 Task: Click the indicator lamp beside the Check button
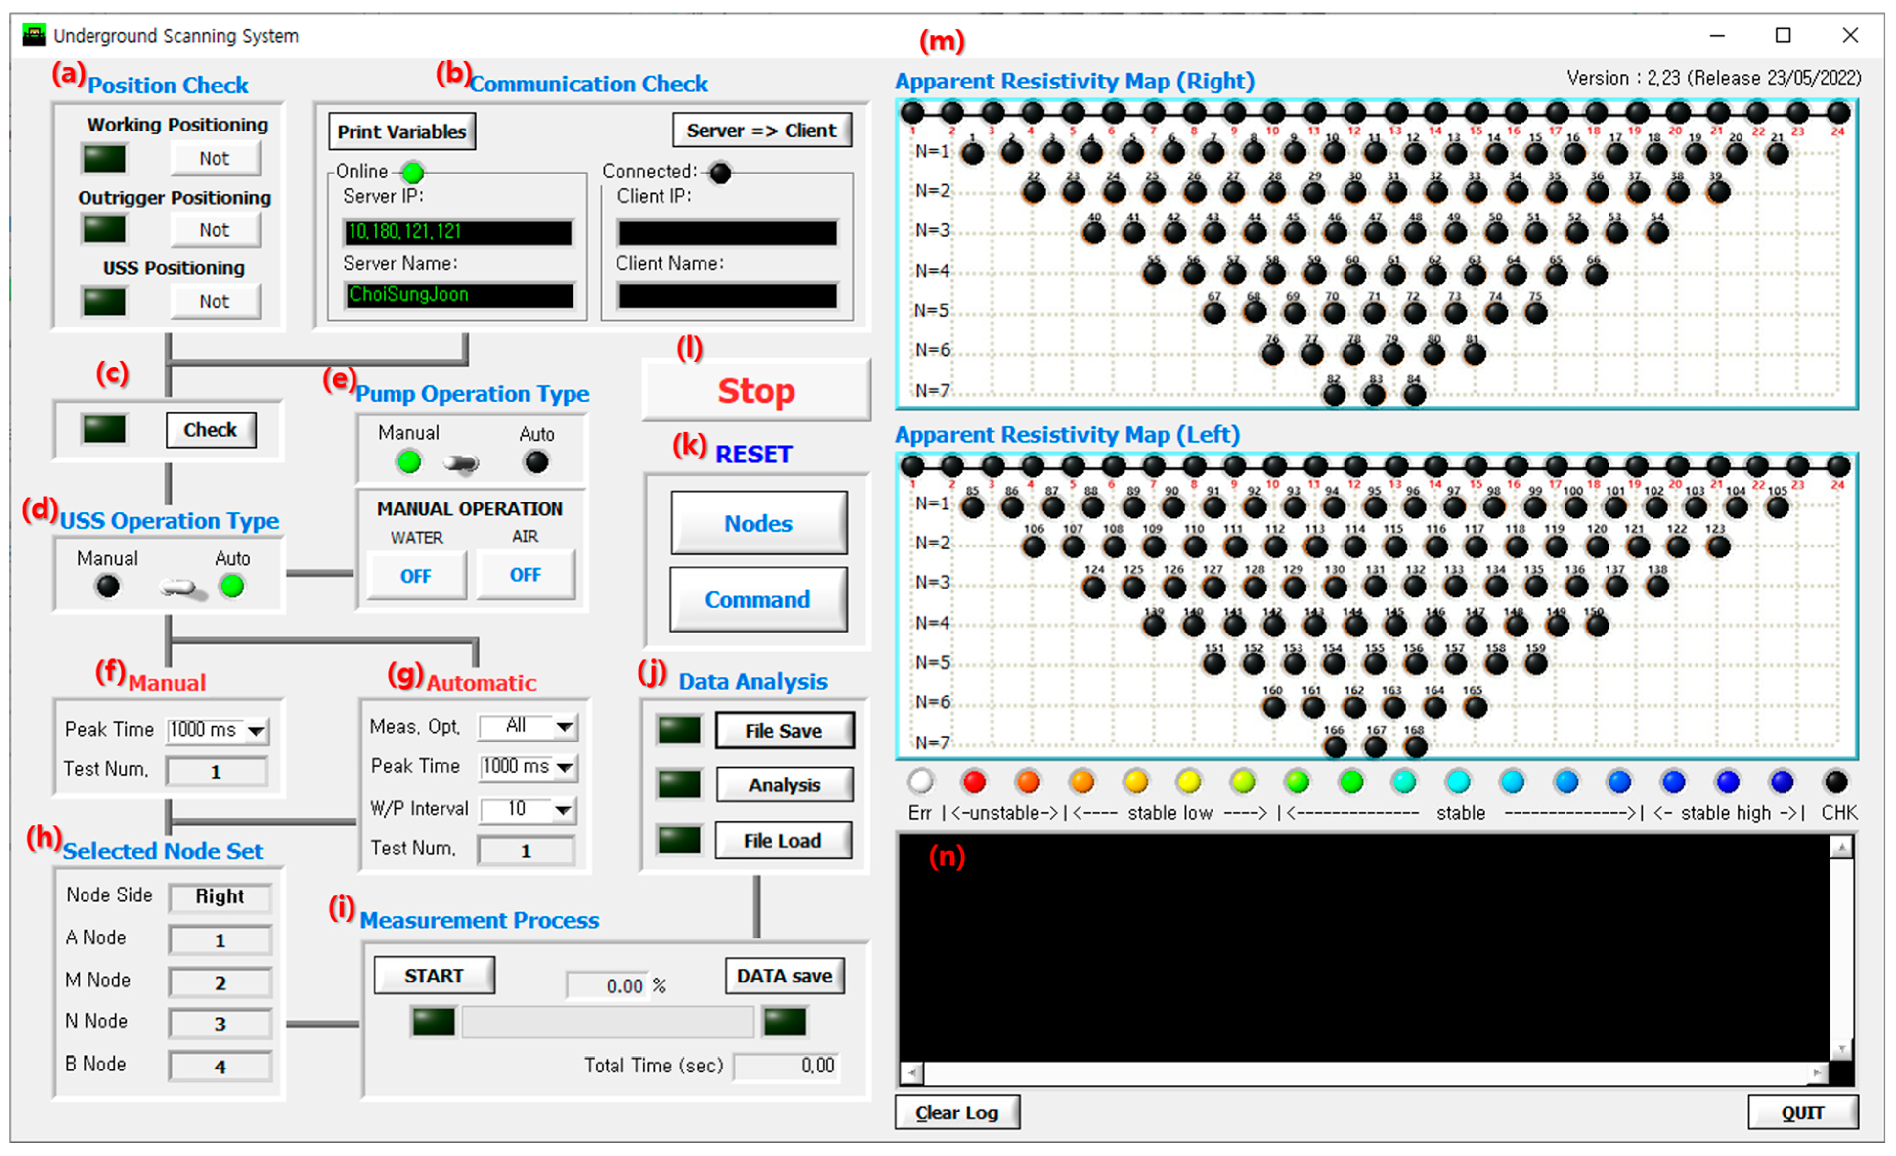[x=104, y=429]
